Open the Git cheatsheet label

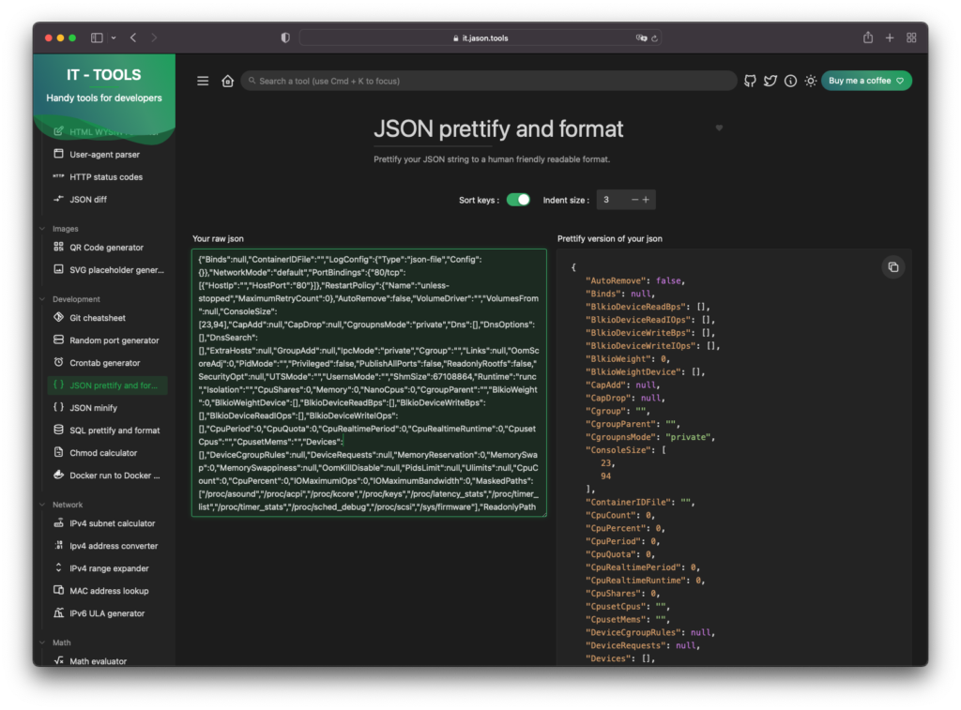98,318
